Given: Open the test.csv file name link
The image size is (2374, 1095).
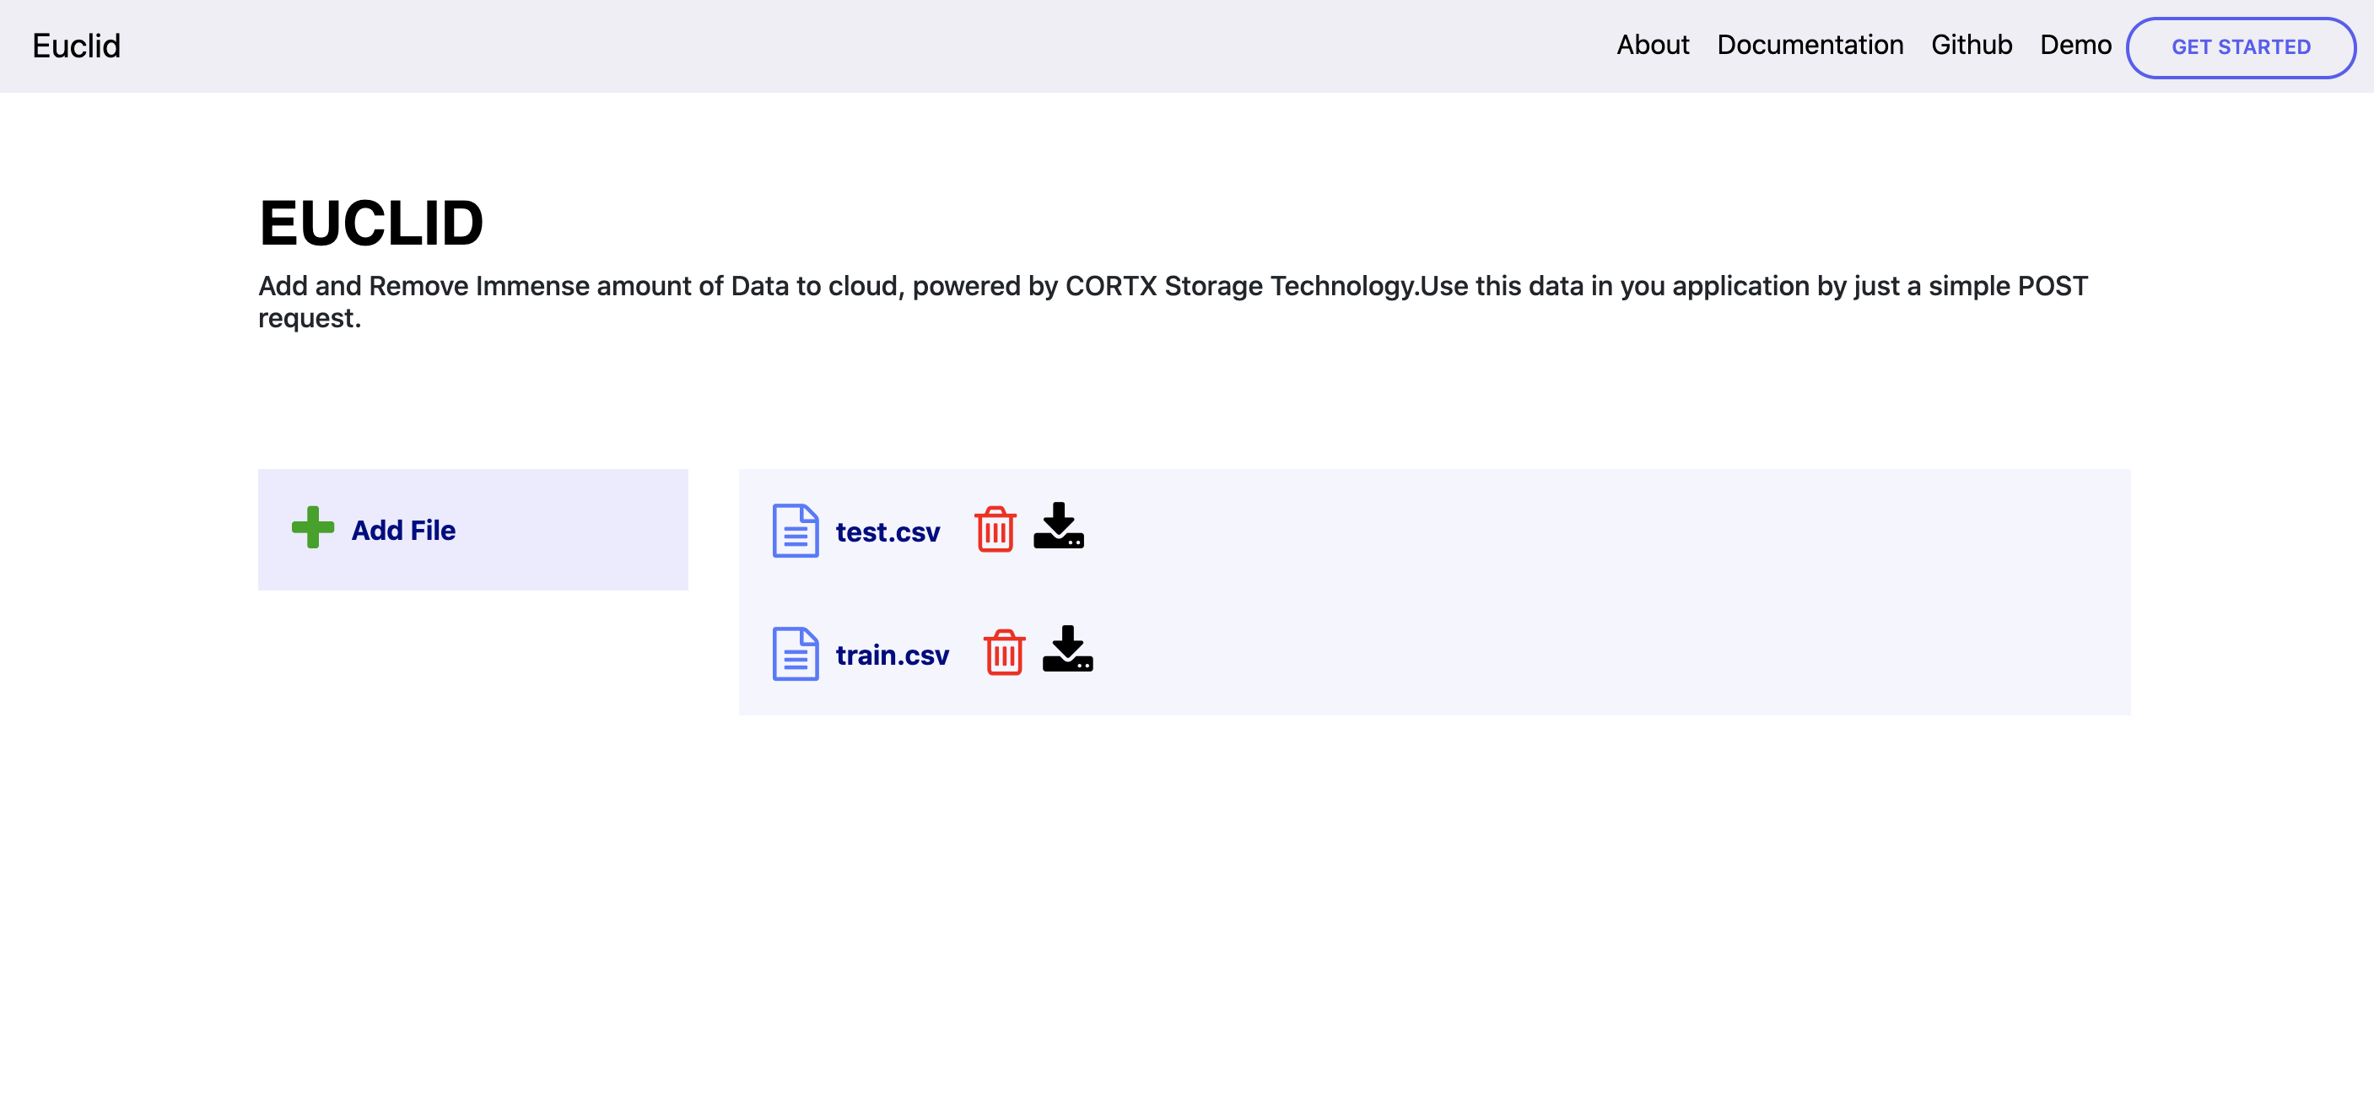Looking at the screenshot, I should click(x=887, y=533).
